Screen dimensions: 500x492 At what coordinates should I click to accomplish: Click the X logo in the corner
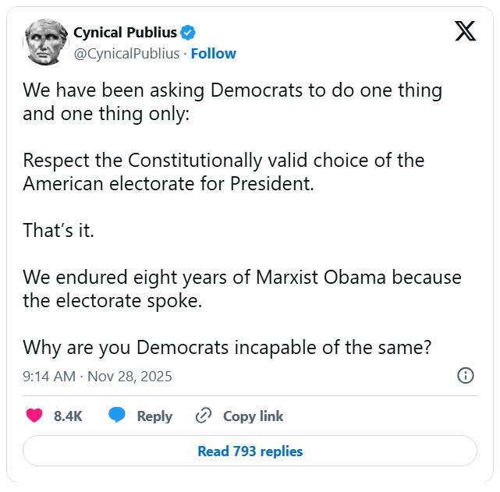tap(465, 31)
